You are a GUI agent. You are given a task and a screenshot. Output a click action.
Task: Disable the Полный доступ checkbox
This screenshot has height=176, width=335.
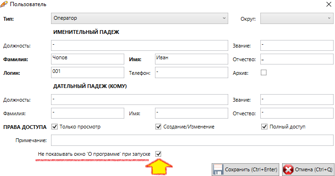(264, 127)
